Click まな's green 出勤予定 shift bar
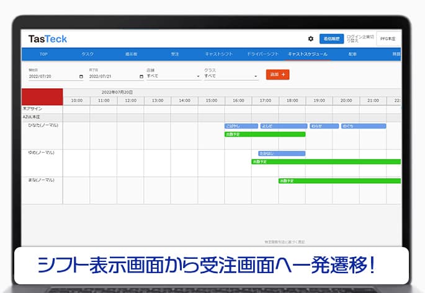 (339, 181)
